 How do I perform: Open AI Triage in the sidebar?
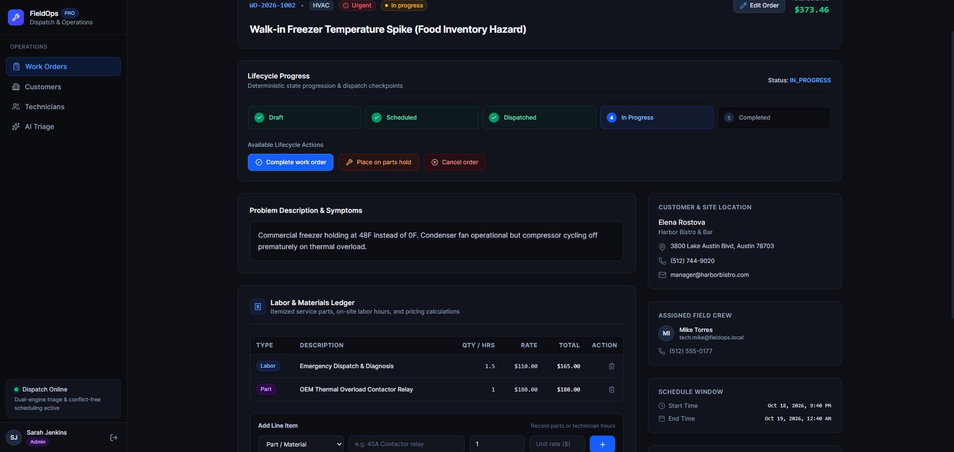[x=63, y=127]
